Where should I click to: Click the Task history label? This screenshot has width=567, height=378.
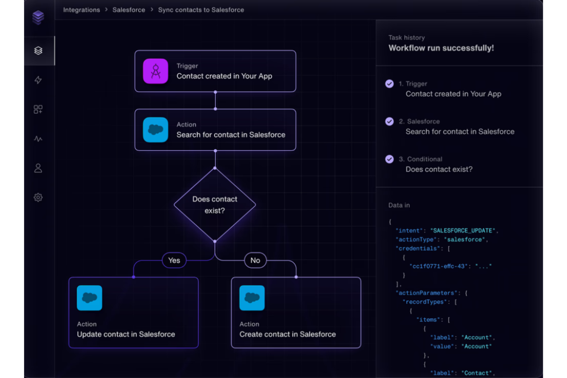click(x=406, y=38)
